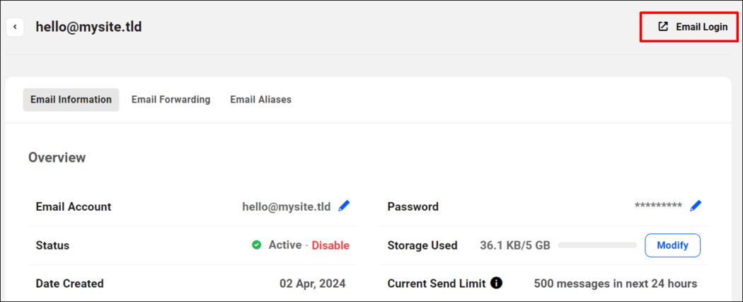Select 500 messages in next 24 hours
743x302 pixels.
[616, 284]
